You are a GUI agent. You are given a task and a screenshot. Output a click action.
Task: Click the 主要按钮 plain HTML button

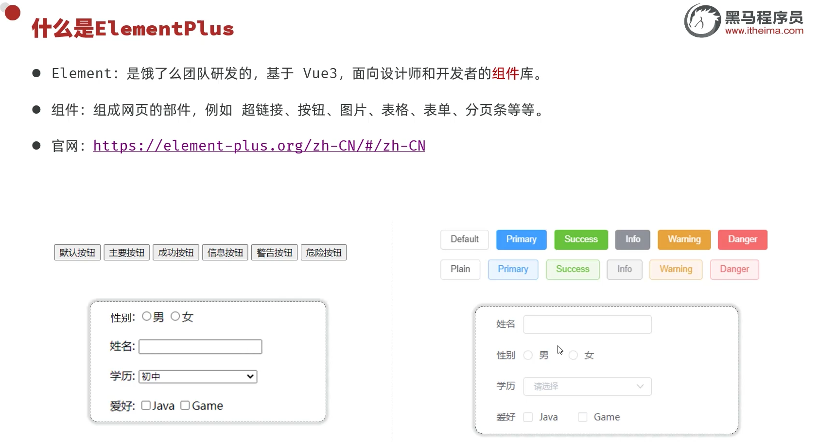coord(127,253)
